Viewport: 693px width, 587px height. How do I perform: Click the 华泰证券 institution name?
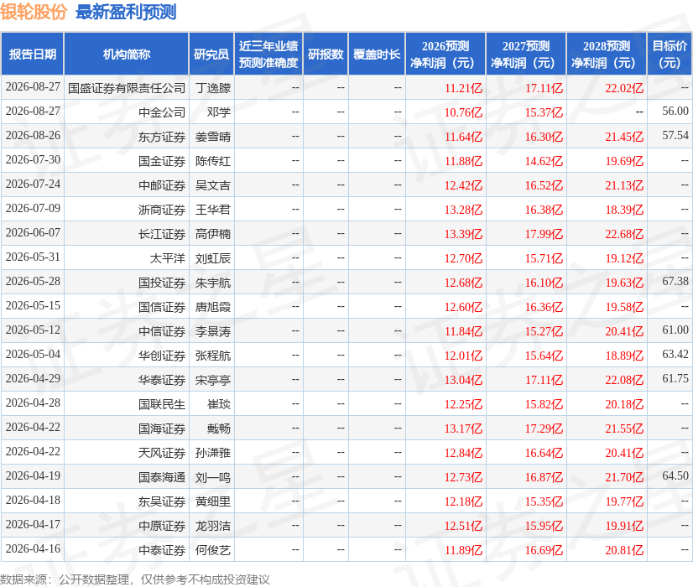[162, 380]
